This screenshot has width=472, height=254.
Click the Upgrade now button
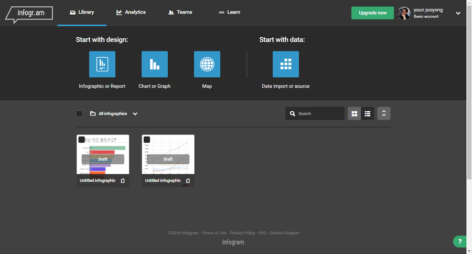tap(372, 13)
